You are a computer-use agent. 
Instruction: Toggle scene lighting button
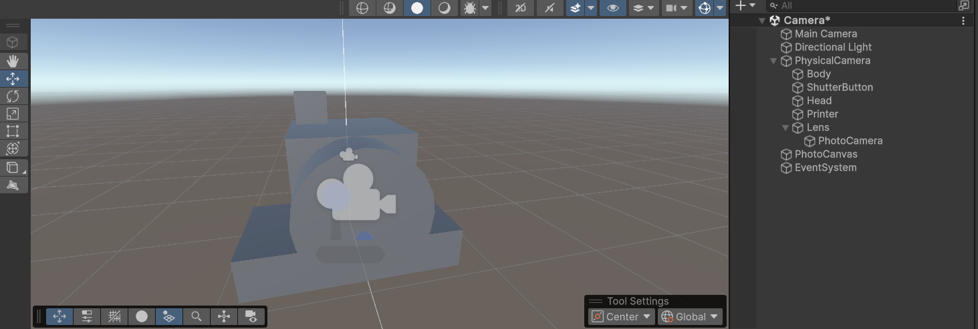pos(549,8)
